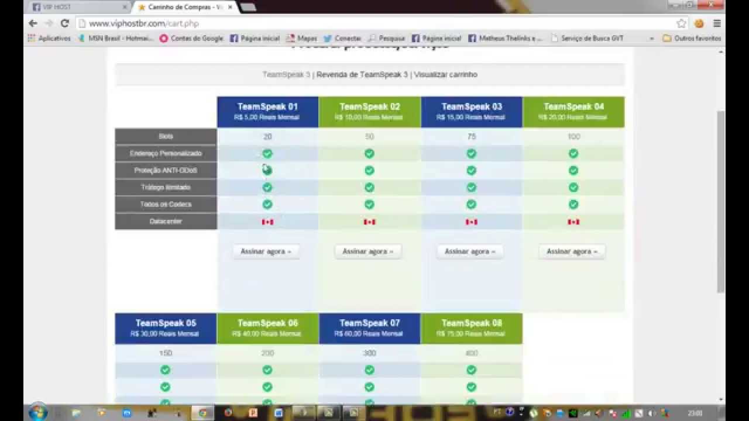
Task: Click Assinar agora for TeamSpeak 03
Action: tap(470, 251)
